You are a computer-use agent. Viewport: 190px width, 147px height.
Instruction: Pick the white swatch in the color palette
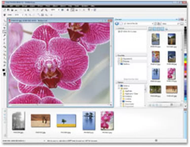click(185, 52)
